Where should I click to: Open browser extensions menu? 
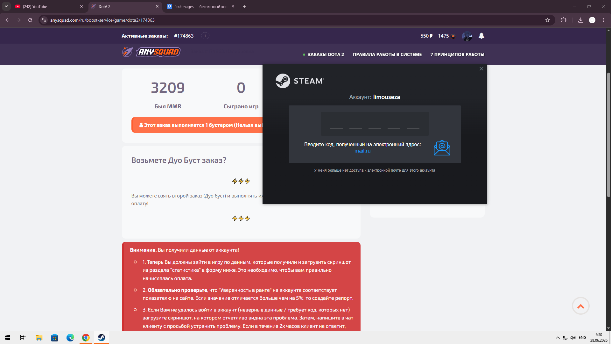pyautogui.click(x=564, y=20)
